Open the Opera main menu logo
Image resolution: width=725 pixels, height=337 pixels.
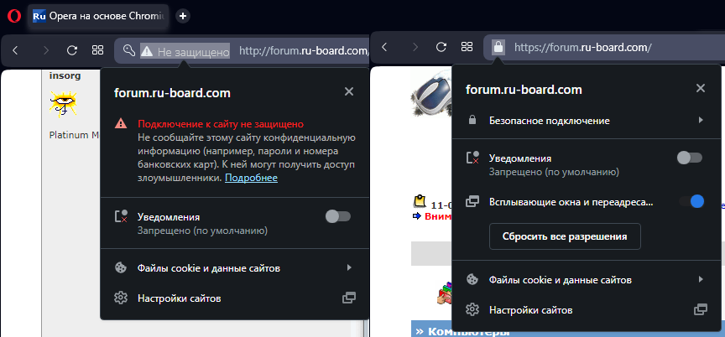click(x=13, y=16)
